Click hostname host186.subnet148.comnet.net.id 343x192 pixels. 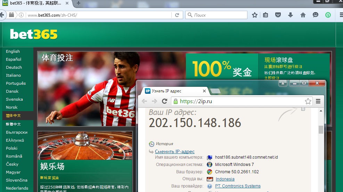tap(246, 157)
